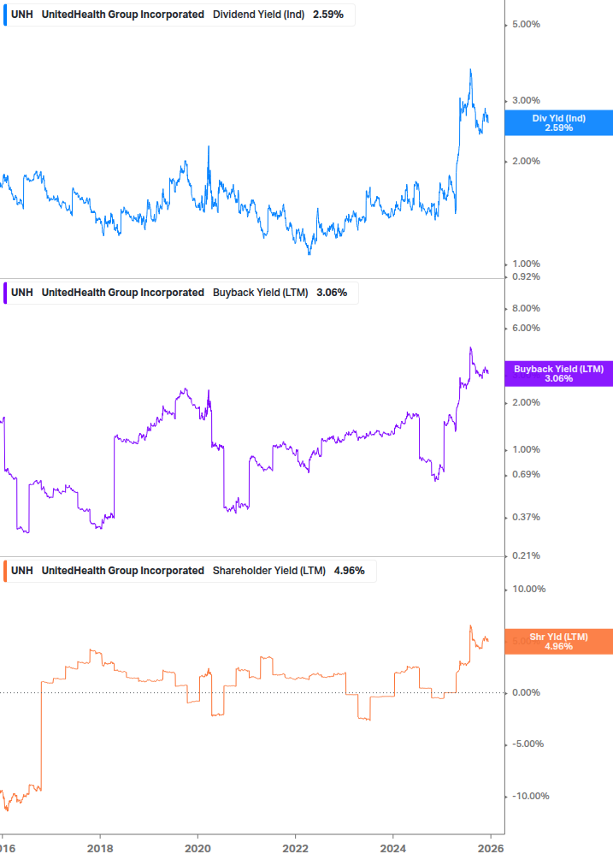Click the 0.92% tick on the dividend yield axis
Image resolution: width=613 pixels, height=860 pixels.
point(526,276)
